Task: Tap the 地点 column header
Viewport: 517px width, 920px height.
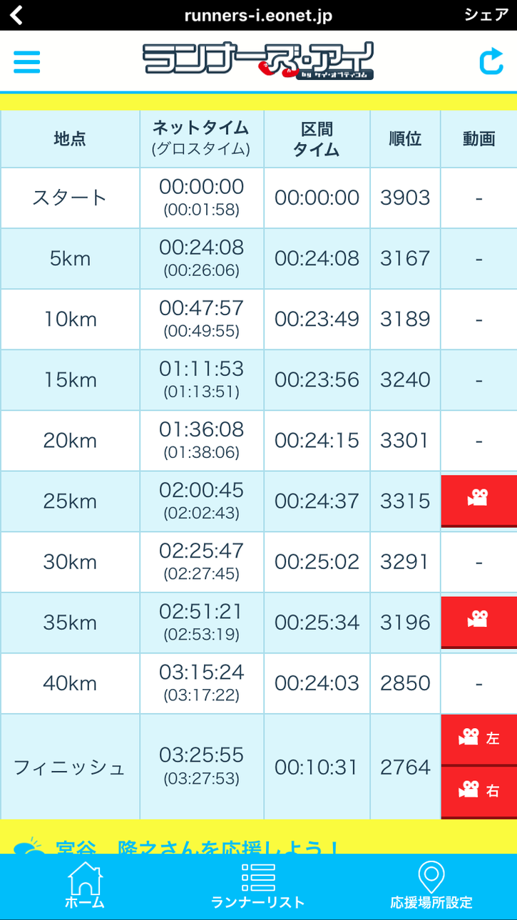Action: (70, 138)
